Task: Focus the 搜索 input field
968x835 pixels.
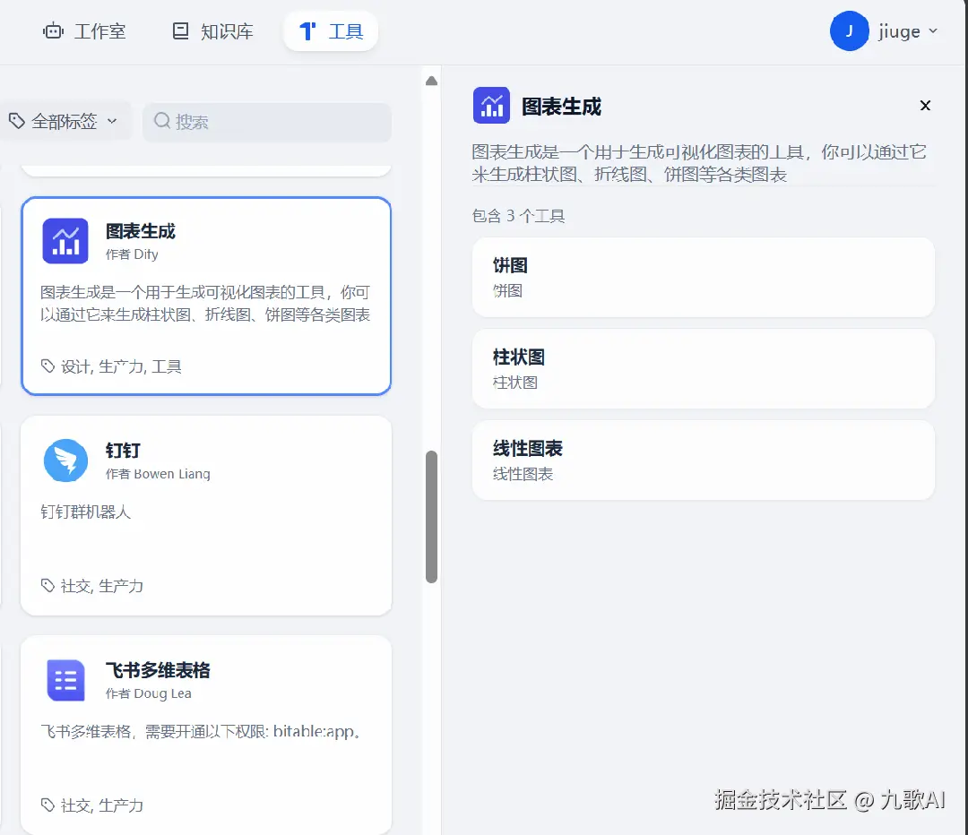Action: point(267,122)
